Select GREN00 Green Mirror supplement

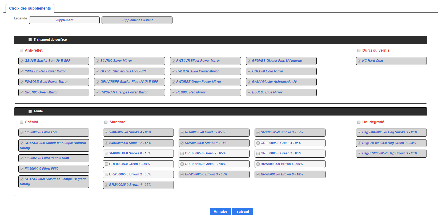pyautogui.click(x=54, y=92)
